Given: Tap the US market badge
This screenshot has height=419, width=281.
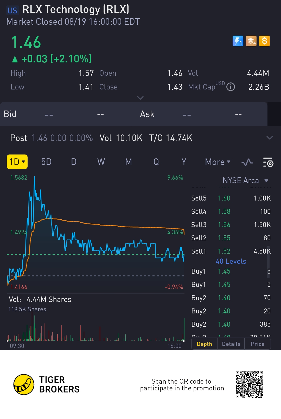Looking at the screenshot, I should click(x=12, y=10).
